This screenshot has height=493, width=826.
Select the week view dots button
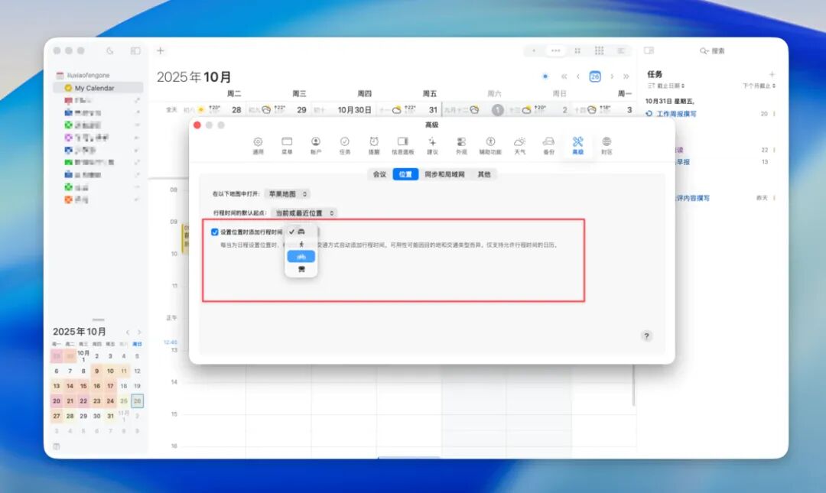[x=555, y=50]
